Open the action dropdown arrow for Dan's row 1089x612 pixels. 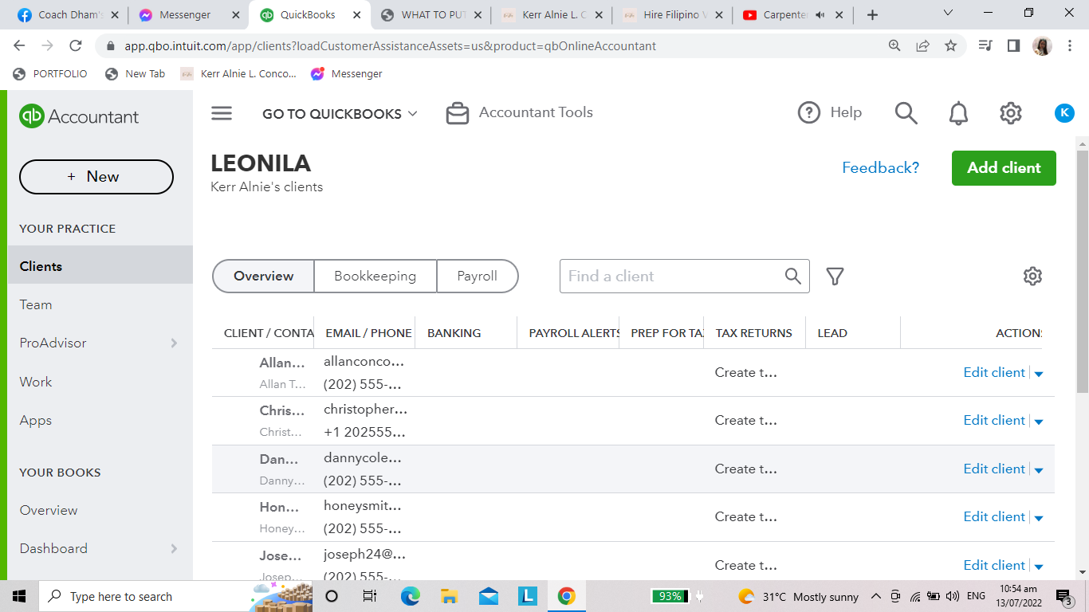(x=1039, y=470)
